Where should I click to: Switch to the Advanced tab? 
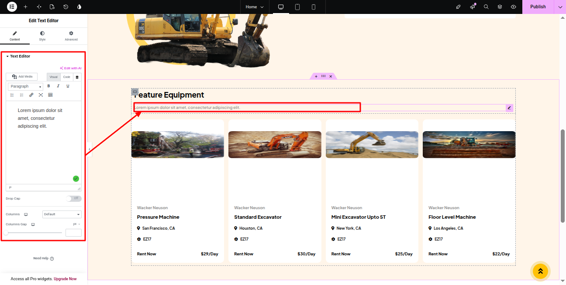(71, 36)
